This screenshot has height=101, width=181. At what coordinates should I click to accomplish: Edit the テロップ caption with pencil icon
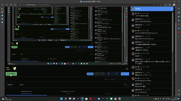(x=126, y=85)
